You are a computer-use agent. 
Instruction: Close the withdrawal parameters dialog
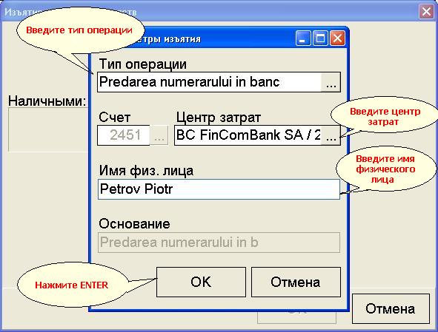coord(337,38)
